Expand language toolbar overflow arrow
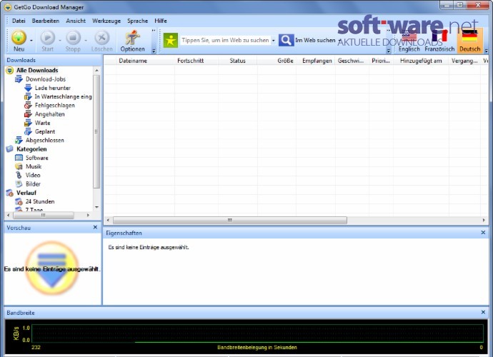The image size is (493, 357). (487, 51)
